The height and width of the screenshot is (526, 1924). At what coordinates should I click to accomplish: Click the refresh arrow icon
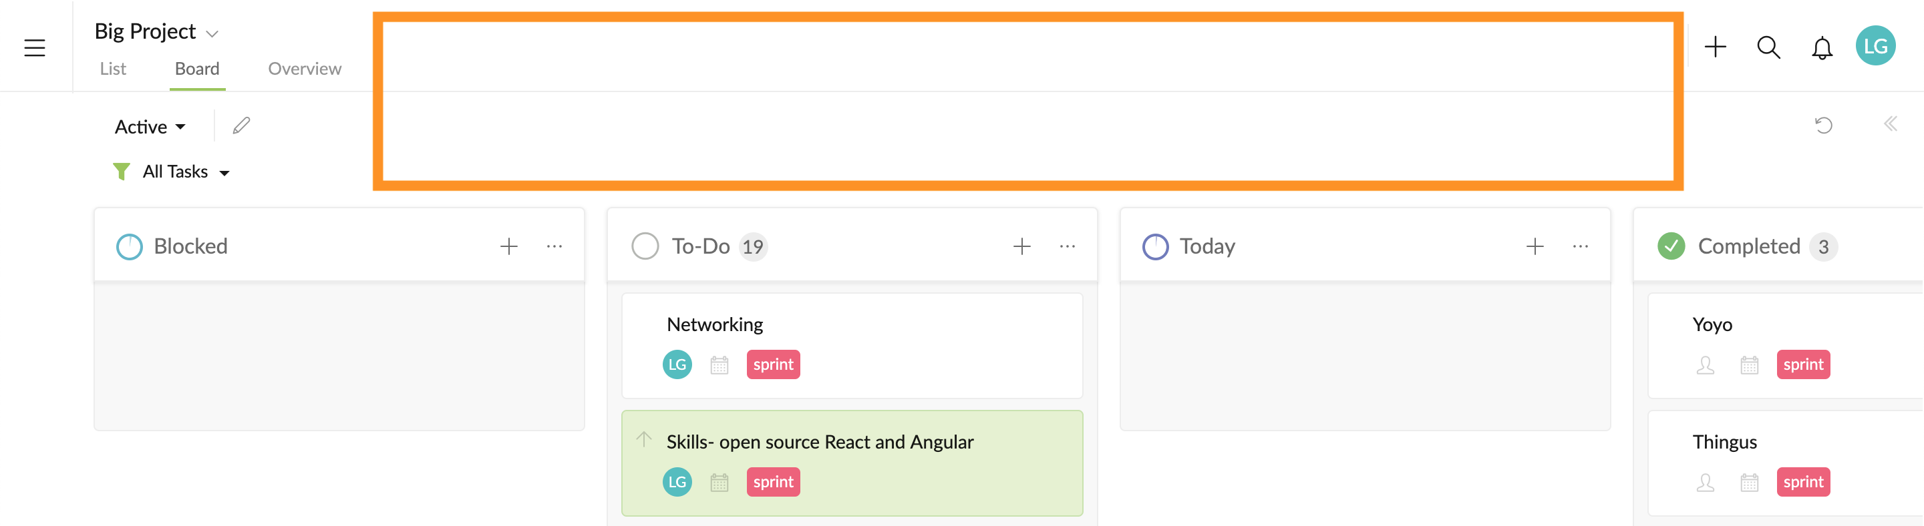tap(1823, 125)
